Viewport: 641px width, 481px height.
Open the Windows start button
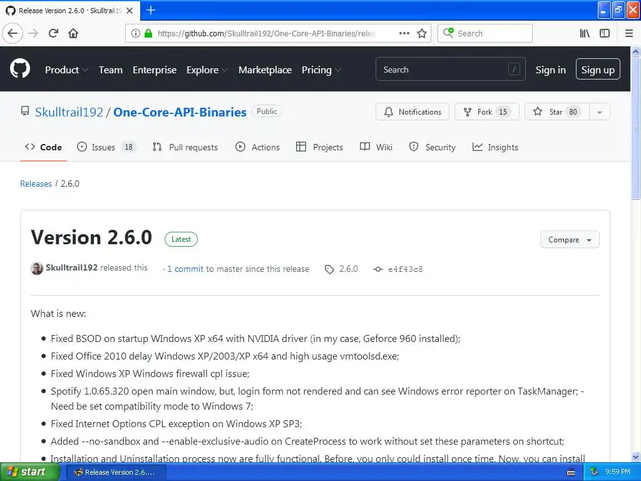pos(29,472)
